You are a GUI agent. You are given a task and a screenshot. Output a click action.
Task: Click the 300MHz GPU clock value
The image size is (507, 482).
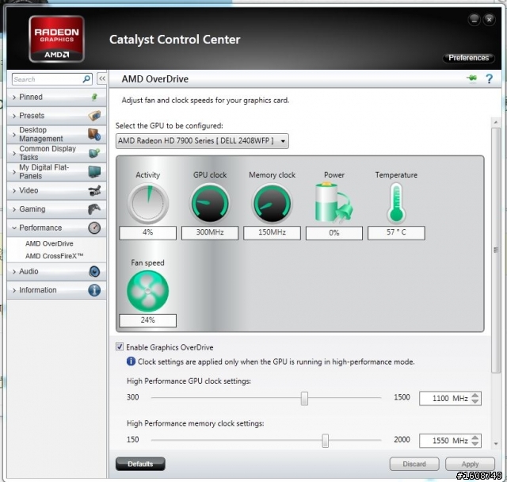[x=210, y=232]
